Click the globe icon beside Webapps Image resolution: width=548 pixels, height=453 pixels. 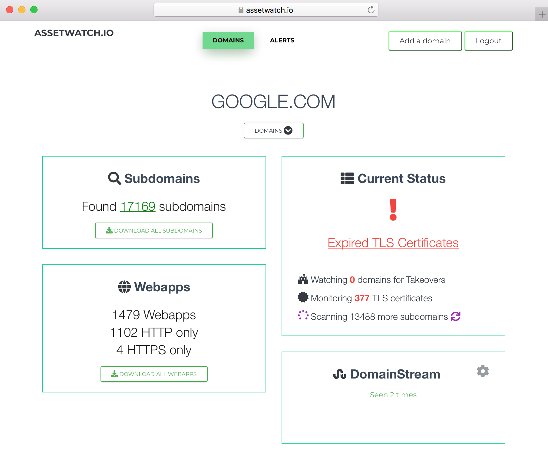point(124,287)
